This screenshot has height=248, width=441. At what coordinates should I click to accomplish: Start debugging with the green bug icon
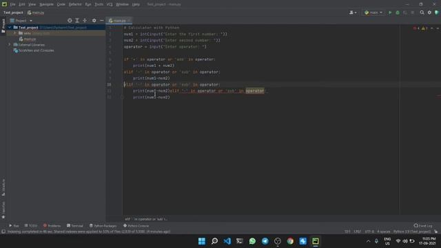pyautogui.click(x=398, y=12)
